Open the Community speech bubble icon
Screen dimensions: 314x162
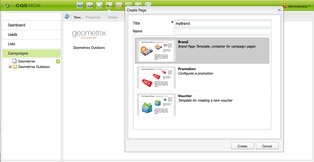(99, 5)
